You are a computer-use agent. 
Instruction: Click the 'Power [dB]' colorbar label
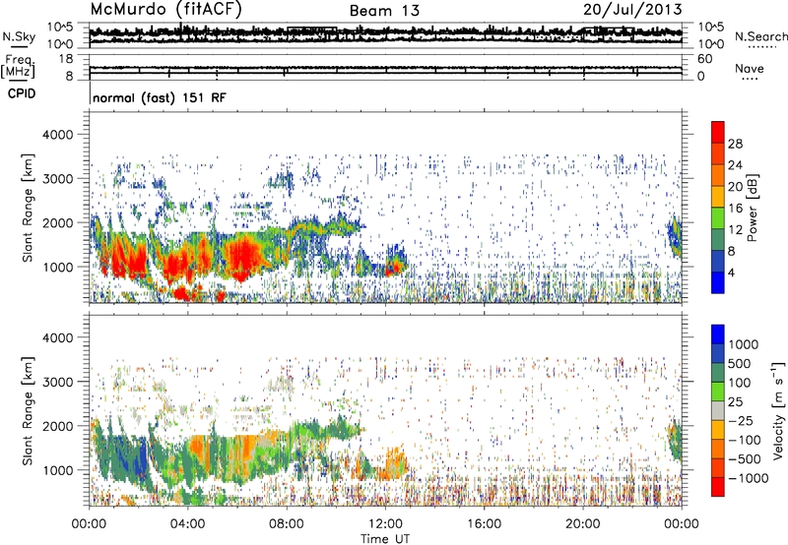tap(752, 208)
